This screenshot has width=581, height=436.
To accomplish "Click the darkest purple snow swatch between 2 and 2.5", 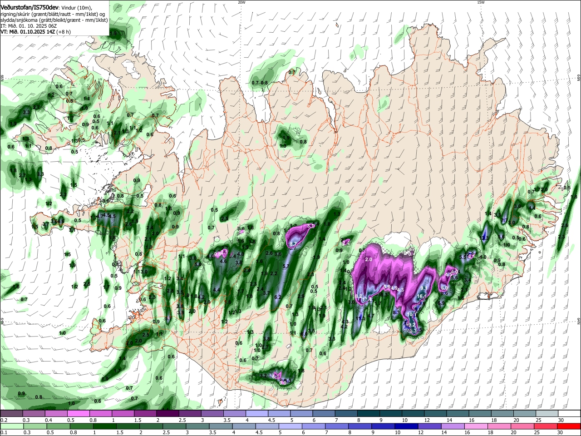I will click(167, 414).
